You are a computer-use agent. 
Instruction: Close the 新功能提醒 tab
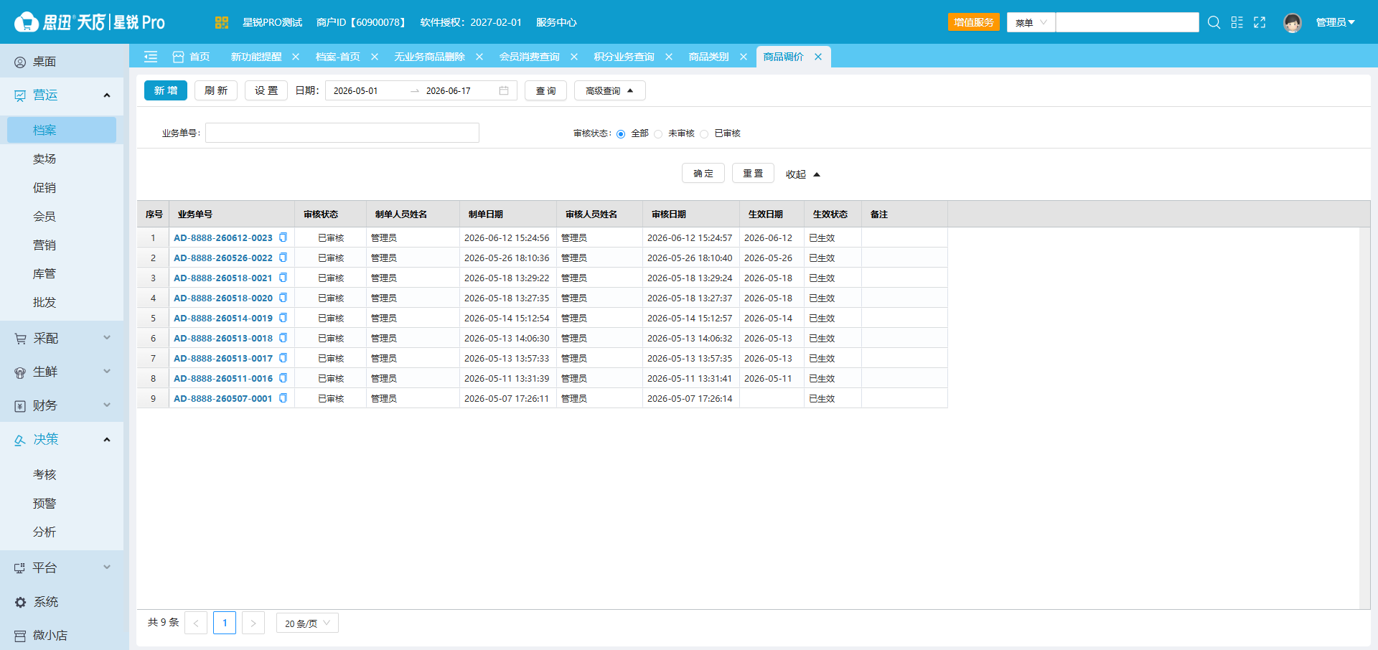pyautogui.click(x=296, y=57)
